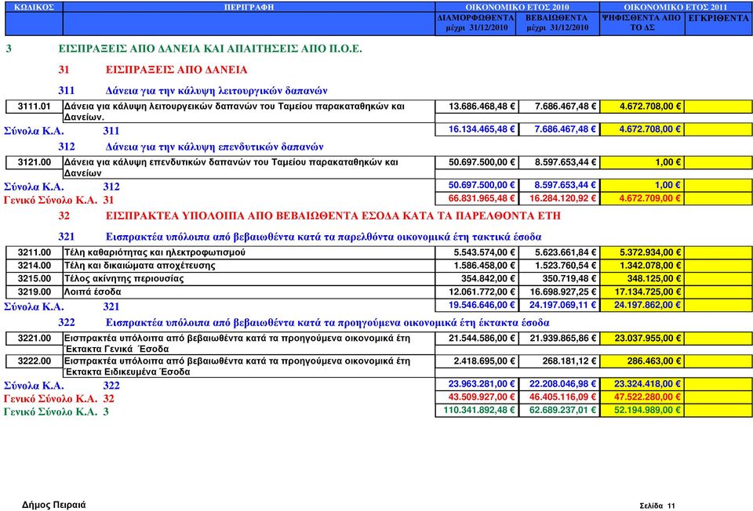Click red total 43.509.927,00 € for K.A. 32

477,397
